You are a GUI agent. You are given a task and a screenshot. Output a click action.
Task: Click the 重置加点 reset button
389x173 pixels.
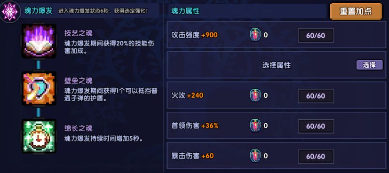[356, 12]
